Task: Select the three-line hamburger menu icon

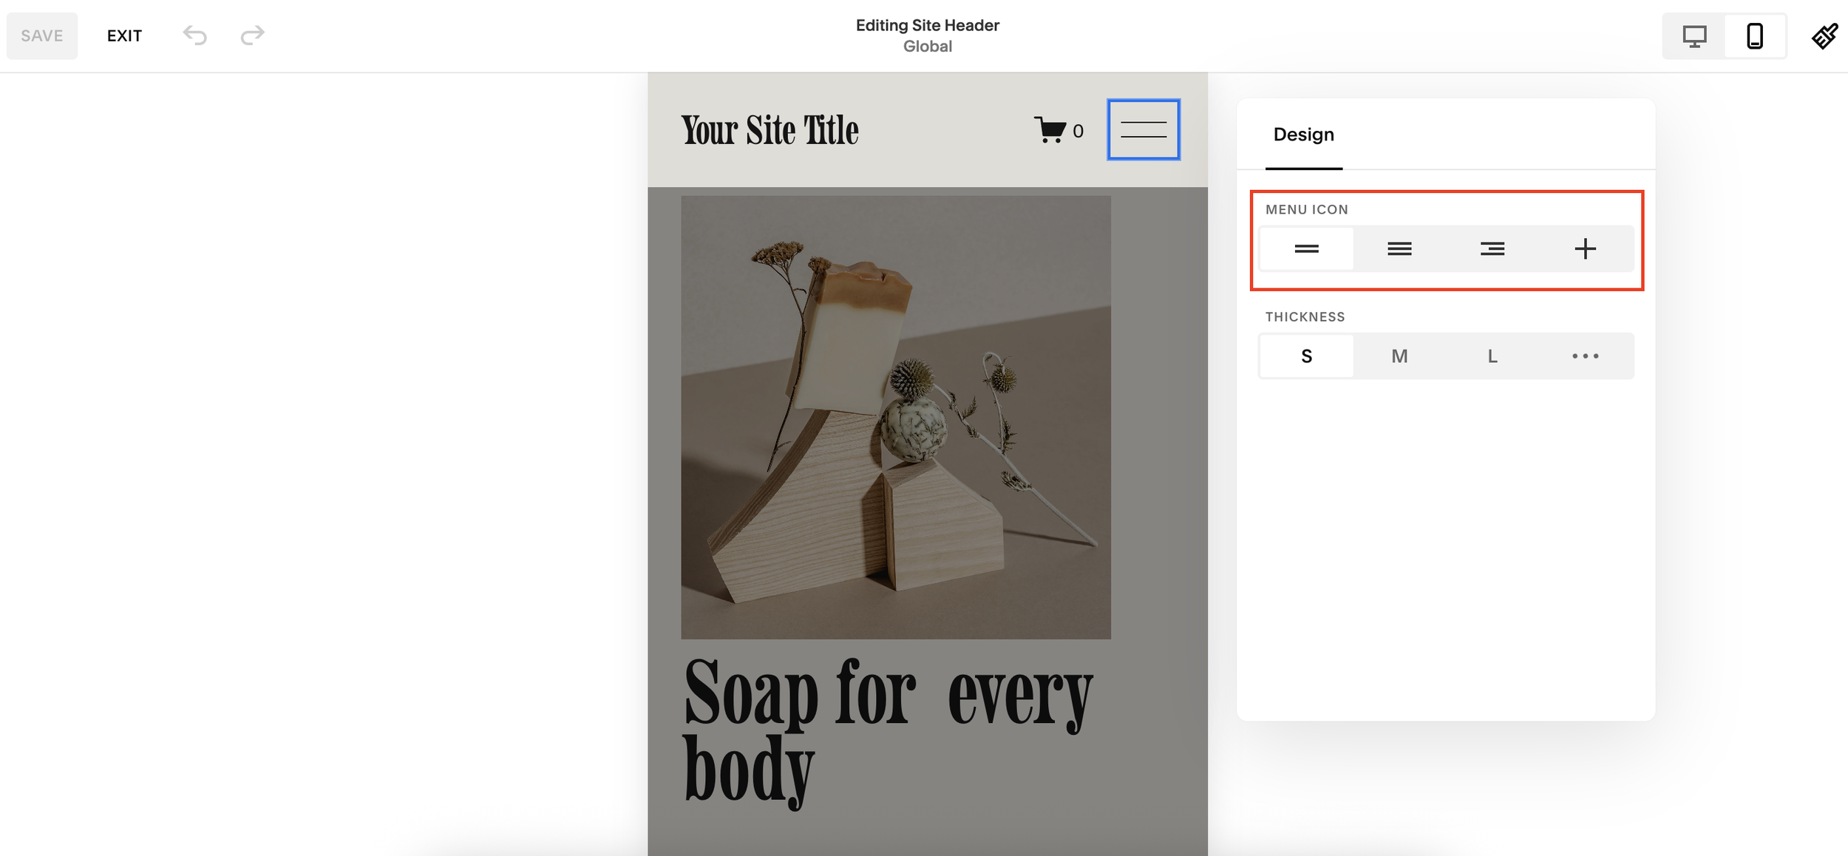Action: (x=1399, y=248)
